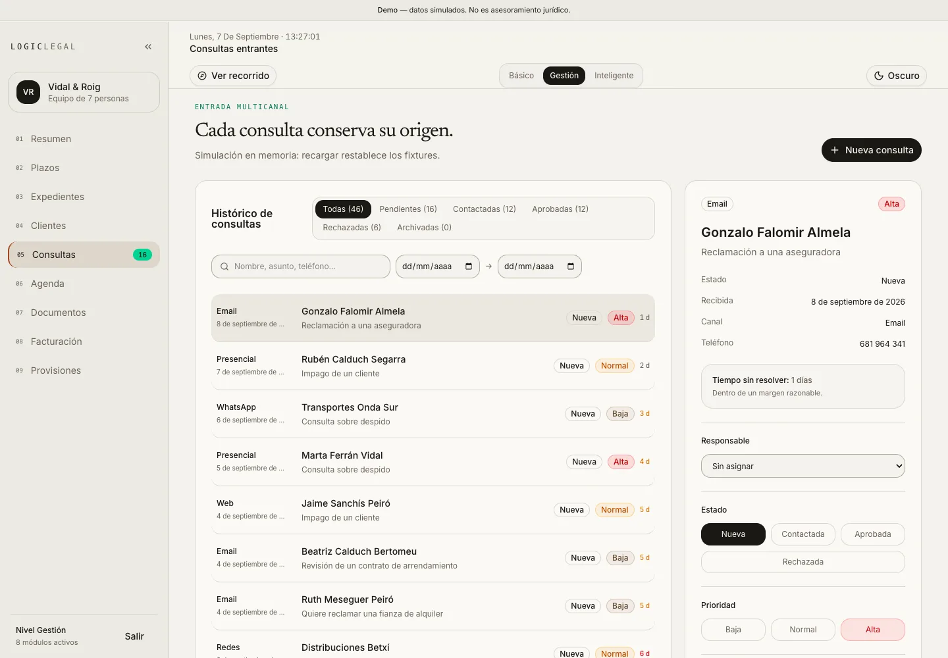Click the end date input field
Viewport: 948px width, 658px height.
pyautogui.click(x=540, y=266)
